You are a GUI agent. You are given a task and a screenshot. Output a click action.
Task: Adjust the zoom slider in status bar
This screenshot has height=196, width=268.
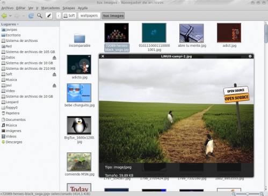[x=248, y=194]
